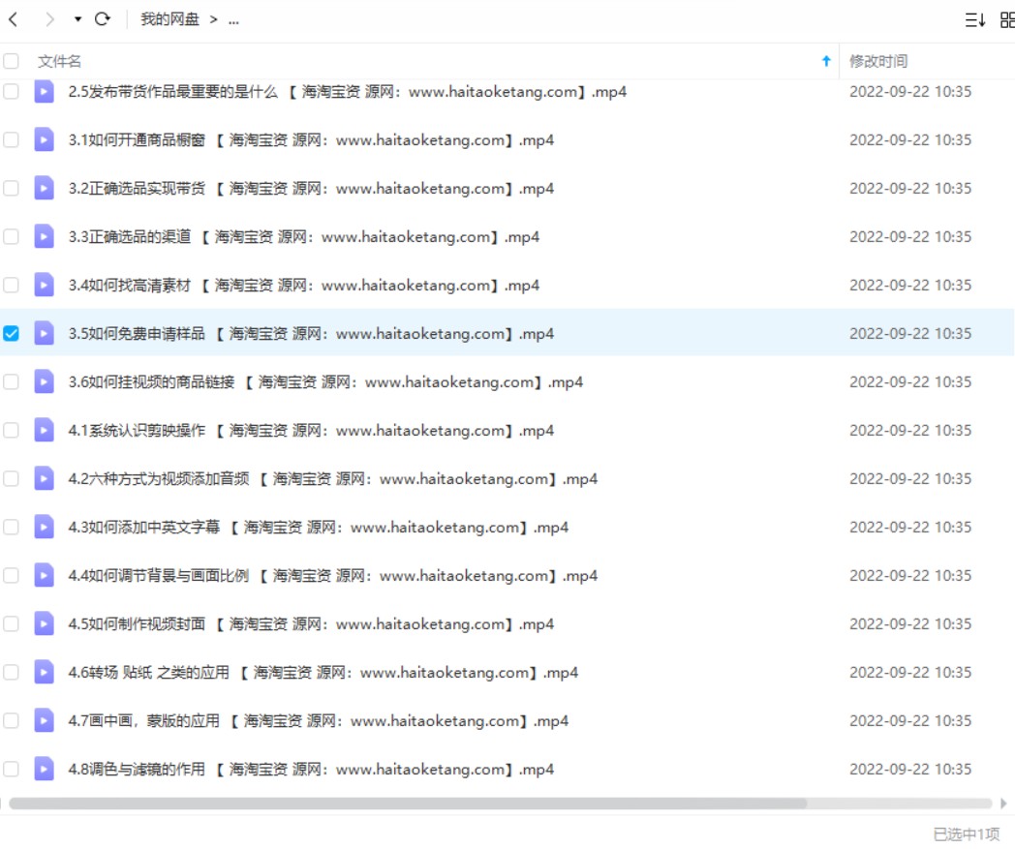Click video icon of 3.1如何开通商品橱窗

pos(44,139)
